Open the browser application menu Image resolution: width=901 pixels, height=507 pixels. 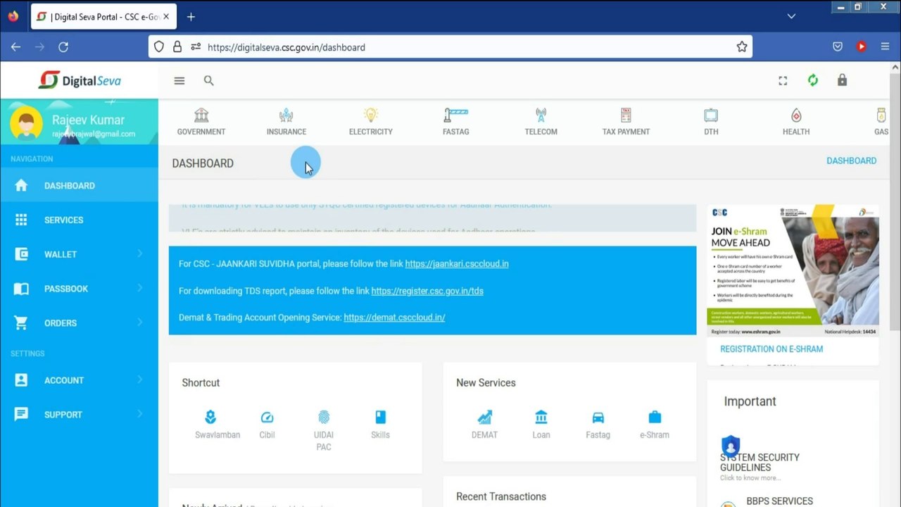[885, 47]
